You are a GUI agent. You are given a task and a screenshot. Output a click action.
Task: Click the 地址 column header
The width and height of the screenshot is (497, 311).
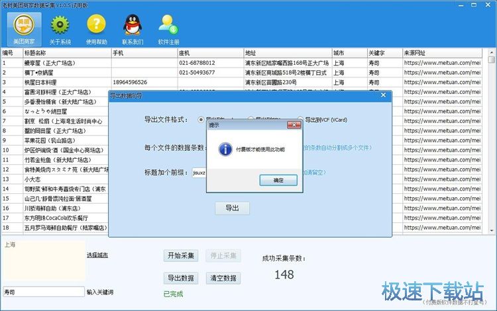click(288, 53)
